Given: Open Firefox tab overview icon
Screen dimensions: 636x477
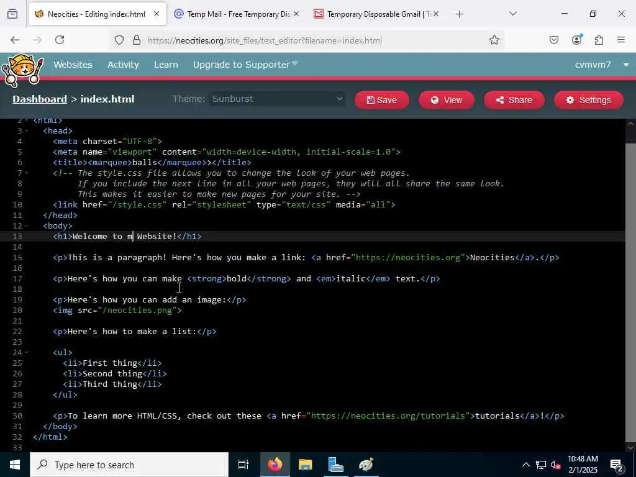Looking at the screenshot, I should point(12,14).
